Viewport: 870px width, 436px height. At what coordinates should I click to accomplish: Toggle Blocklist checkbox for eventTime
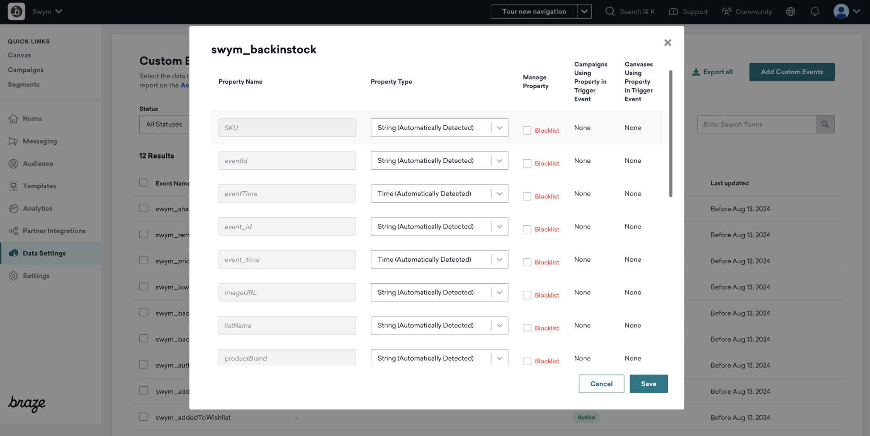pos(527,196)
